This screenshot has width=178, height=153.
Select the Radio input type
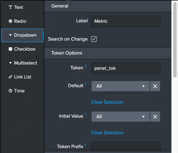22,21
